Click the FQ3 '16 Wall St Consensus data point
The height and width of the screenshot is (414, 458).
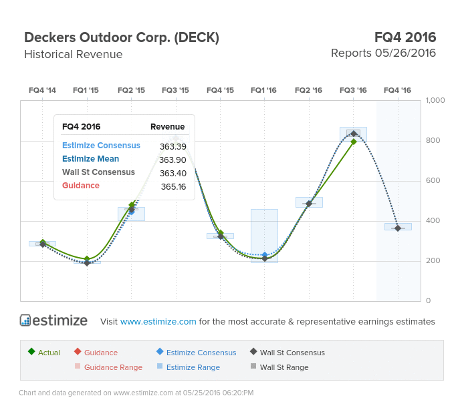click(354, 134)
